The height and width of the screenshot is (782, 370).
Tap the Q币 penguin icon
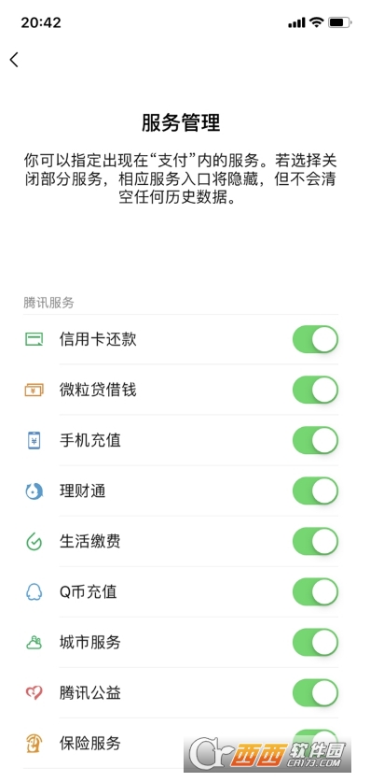point(34,592)
